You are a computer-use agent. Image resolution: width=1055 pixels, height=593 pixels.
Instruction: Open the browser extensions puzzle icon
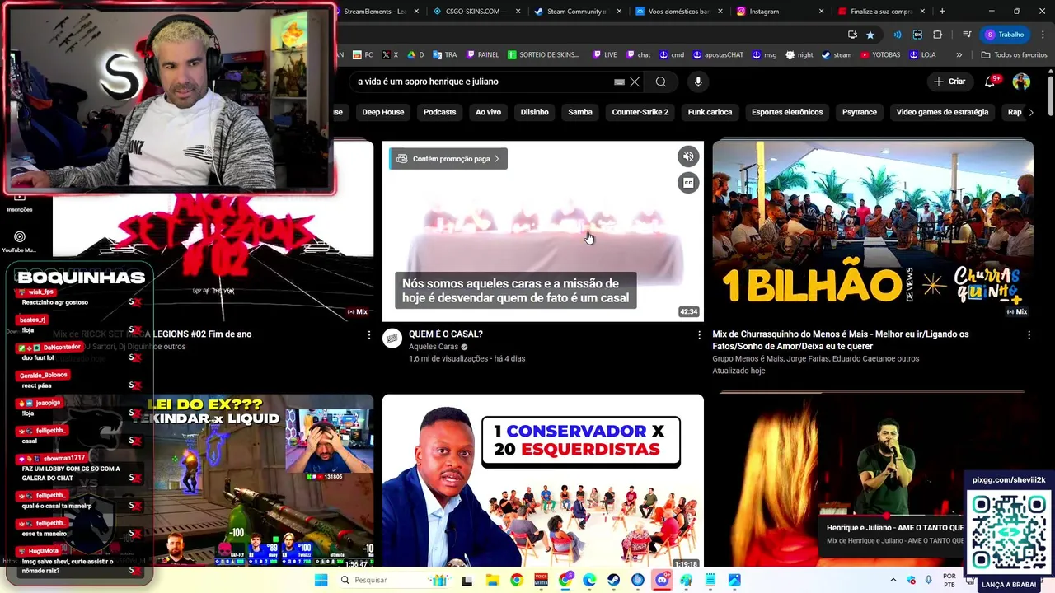coord(937,35)
